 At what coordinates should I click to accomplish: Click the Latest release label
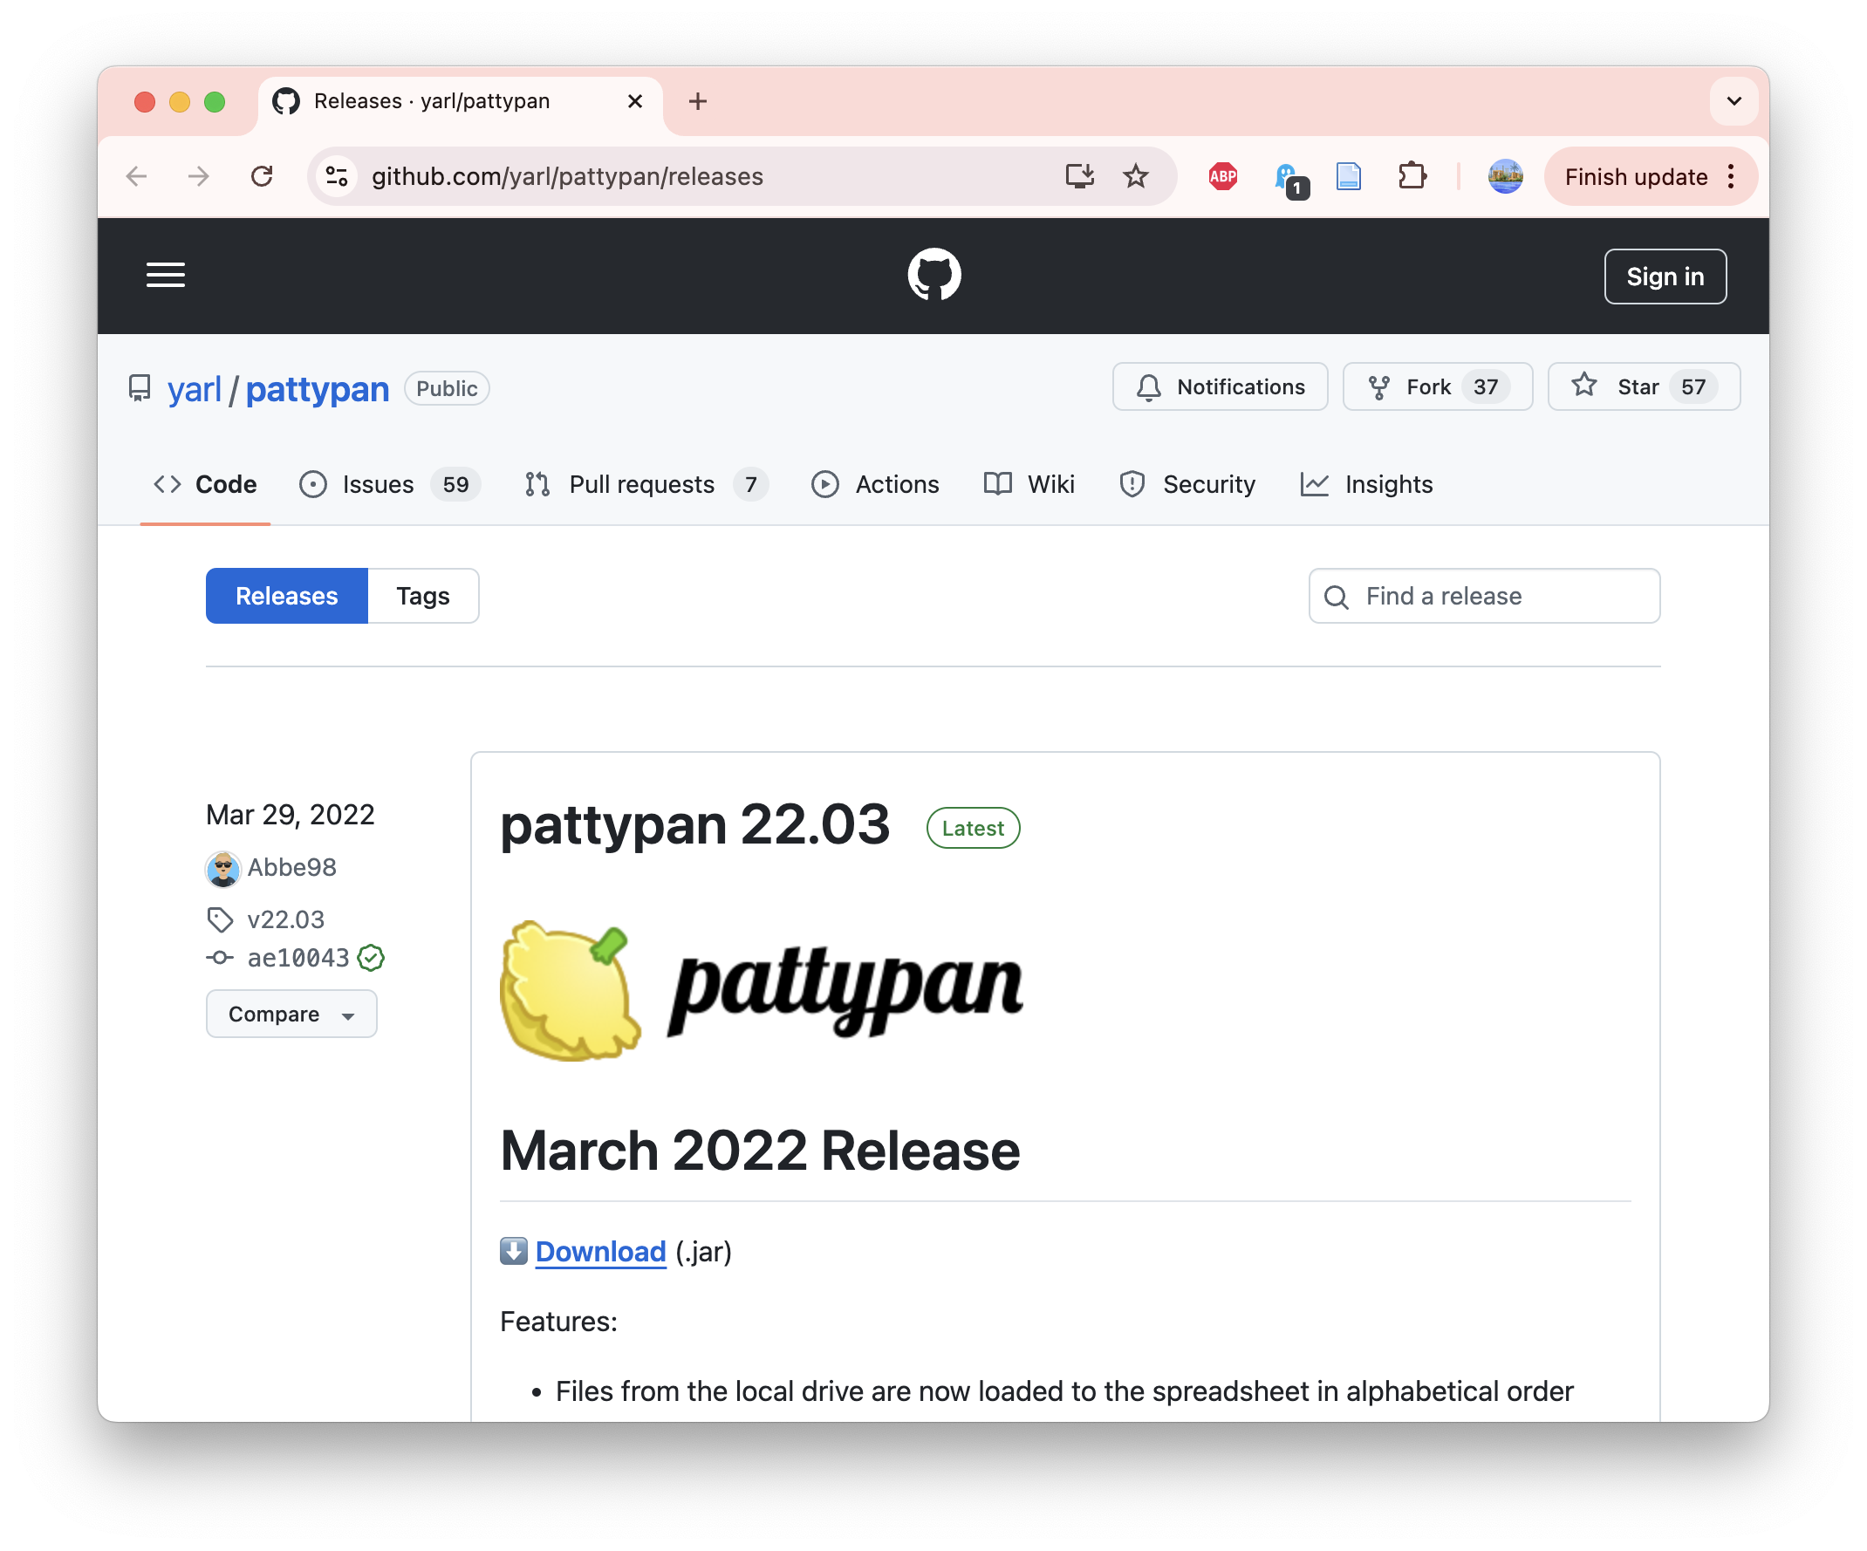(x=973, y=828)
